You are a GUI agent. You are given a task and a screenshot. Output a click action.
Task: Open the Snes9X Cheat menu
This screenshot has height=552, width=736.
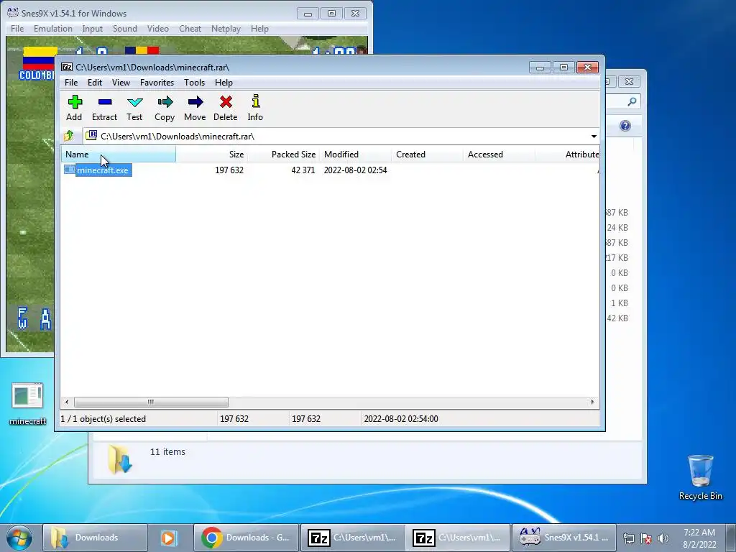(x=190, y=29)
